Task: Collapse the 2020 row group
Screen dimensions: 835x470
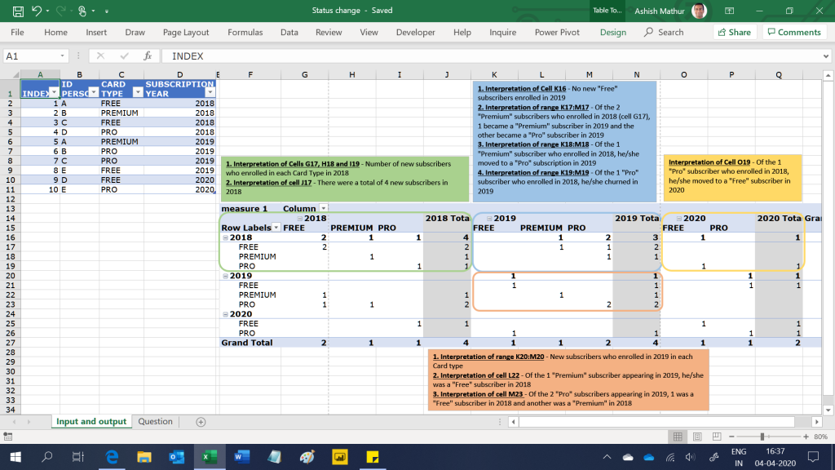Action: pos(225,314)
